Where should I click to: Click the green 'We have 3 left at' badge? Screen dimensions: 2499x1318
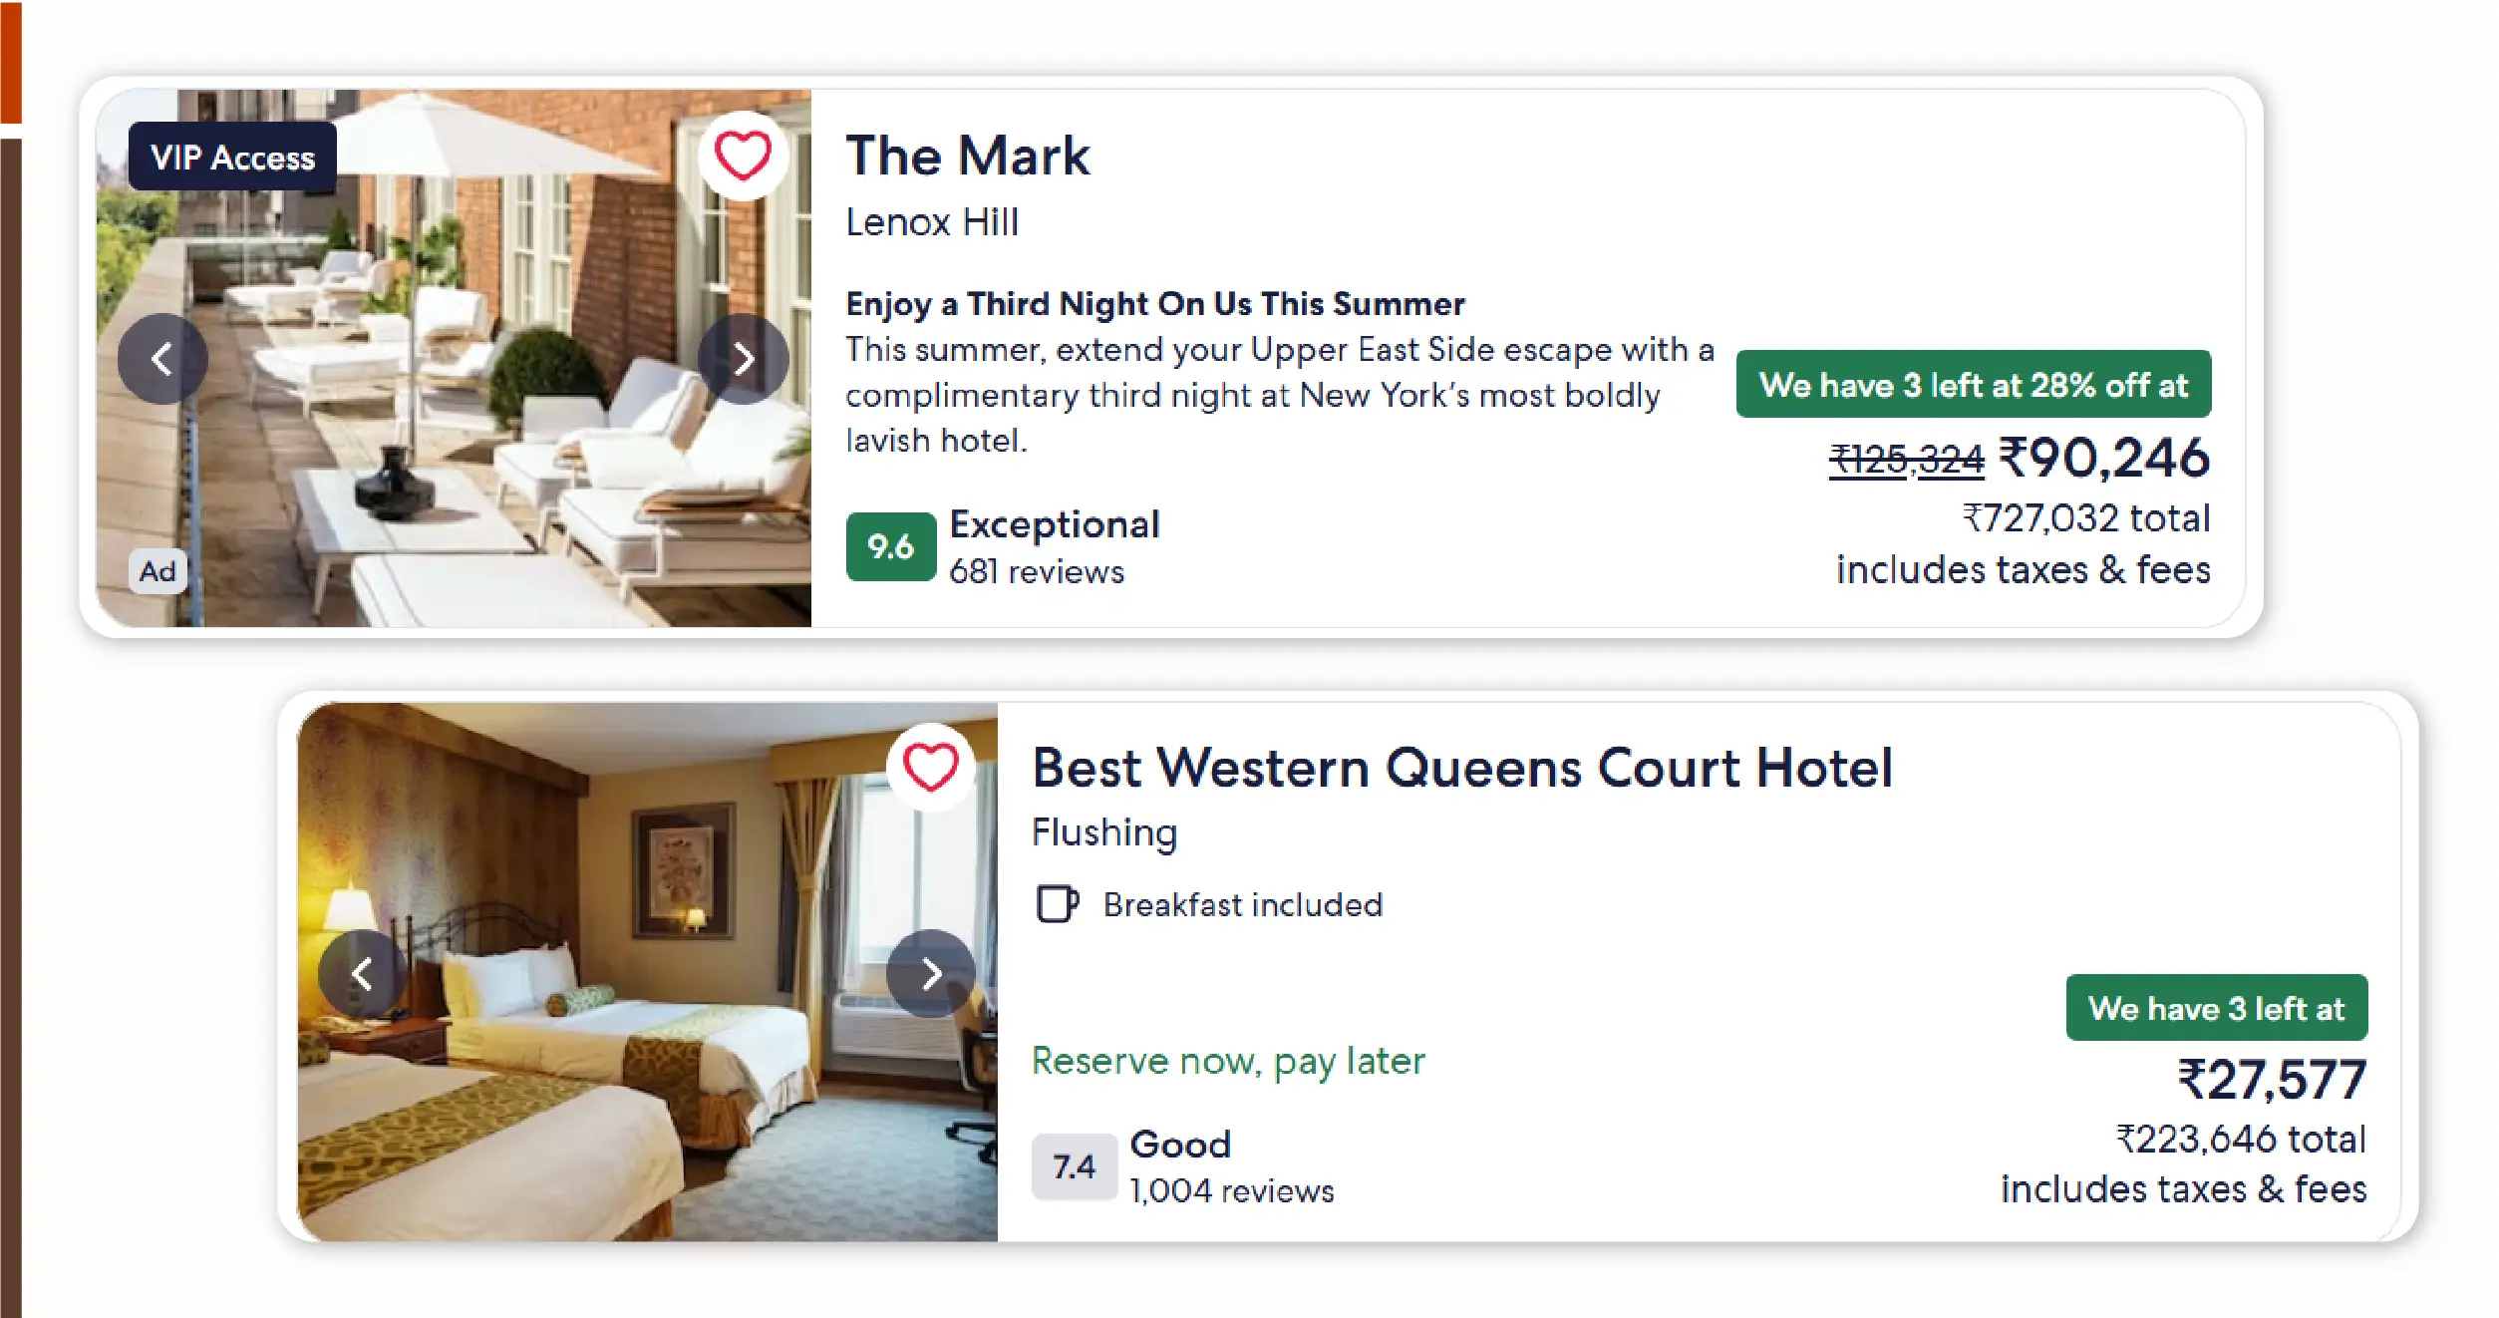coord(2216,1008)
